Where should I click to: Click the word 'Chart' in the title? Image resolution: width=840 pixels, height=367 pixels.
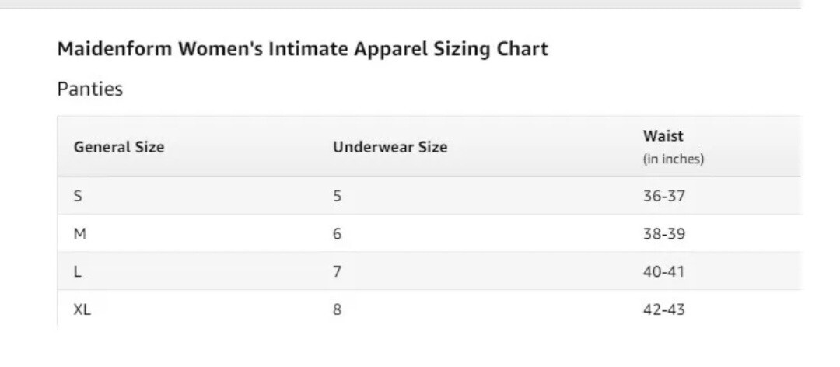pos(523,49)
